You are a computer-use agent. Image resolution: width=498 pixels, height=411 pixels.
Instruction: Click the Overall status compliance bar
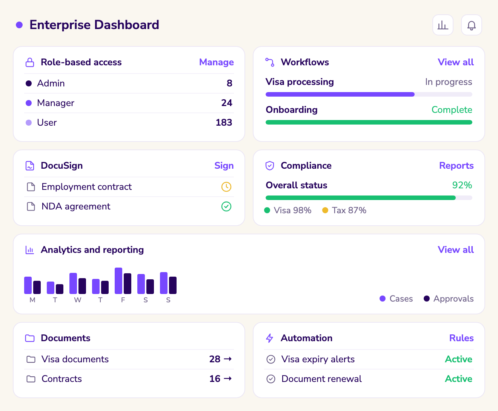tap(369, 198)
